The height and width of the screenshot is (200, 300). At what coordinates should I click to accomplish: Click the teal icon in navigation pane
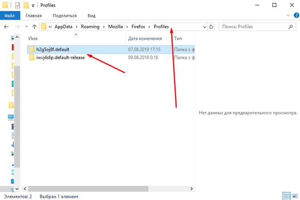[x=13, y=84]
